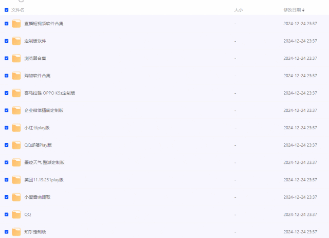This screenshot has width=329, height=238.
Task: Open 喜马拉雅 OPPO K9s定制版 by name
Action: [x=50, y=93]
